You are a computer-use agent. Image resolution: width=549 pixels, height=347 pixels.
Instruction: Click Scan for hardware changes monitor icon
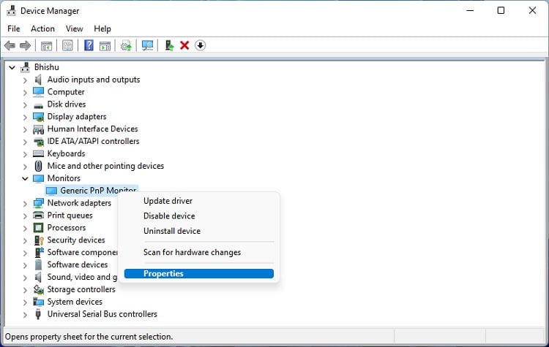pyautogui.click(x=147, y=45)
